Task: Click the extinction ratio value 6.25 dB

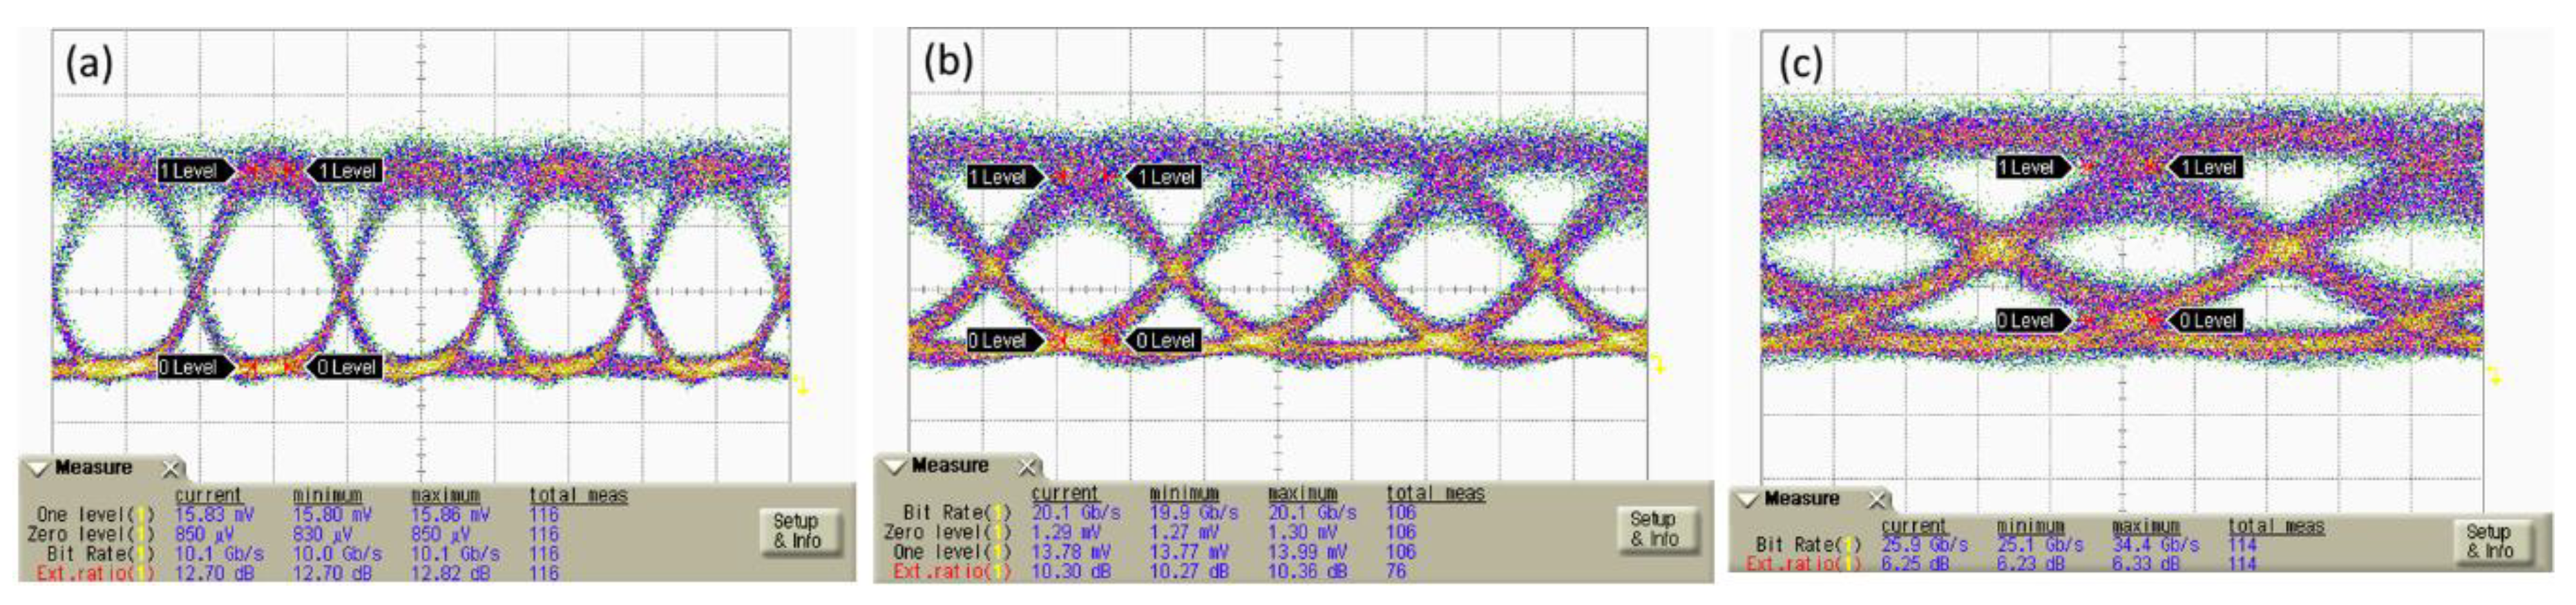Action: (1914, 564)
